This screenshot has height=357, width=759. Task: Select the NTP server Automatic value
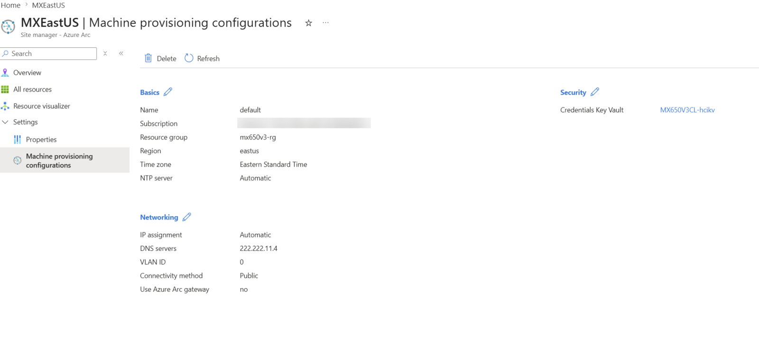(256, 178)
